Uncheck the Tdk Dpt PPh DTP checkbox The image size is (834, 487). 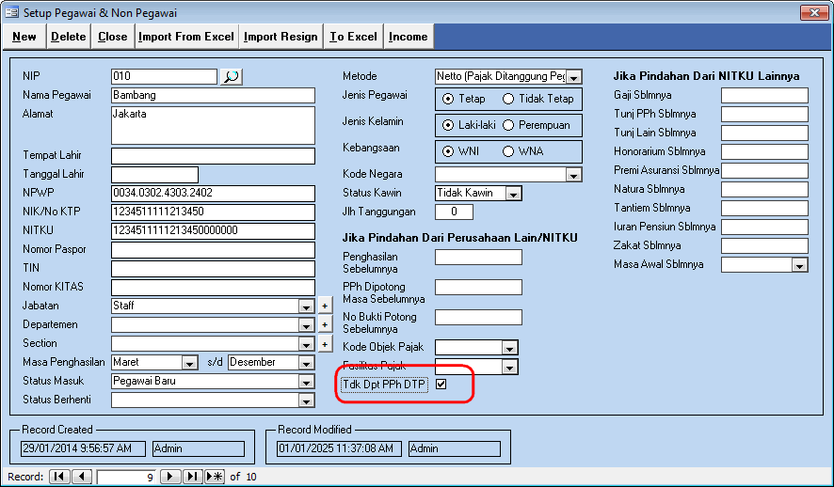(x=441, y=385)
